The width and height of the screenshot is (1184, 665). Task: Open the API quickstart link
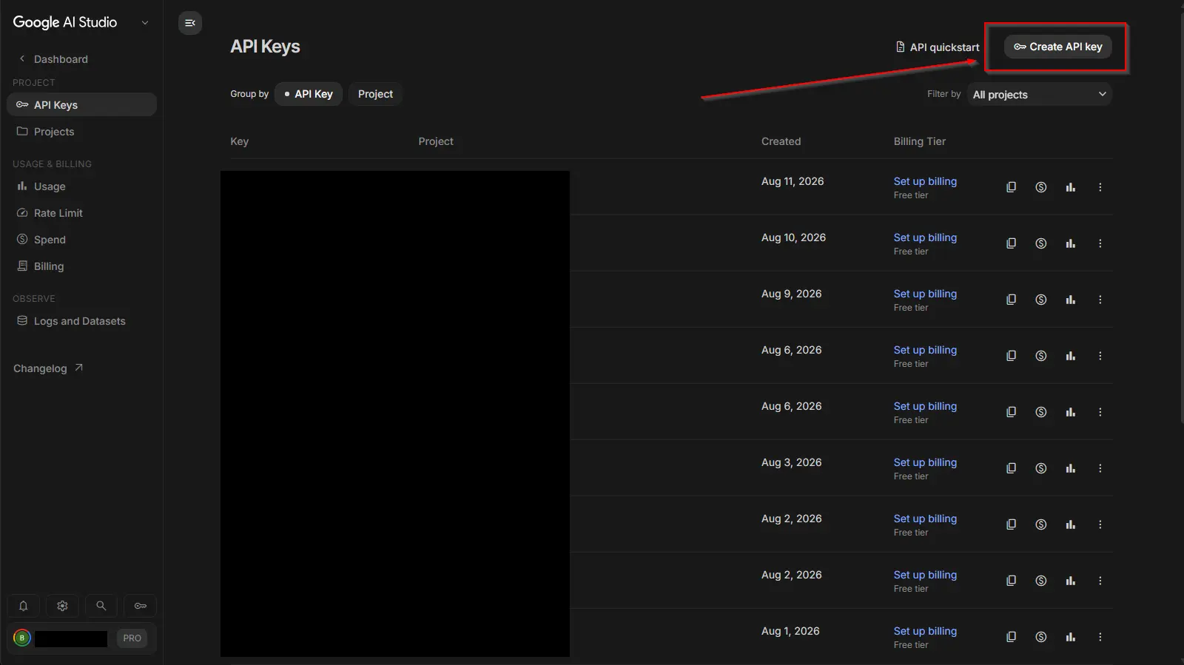pyautogui.click(x=938, y=47)
